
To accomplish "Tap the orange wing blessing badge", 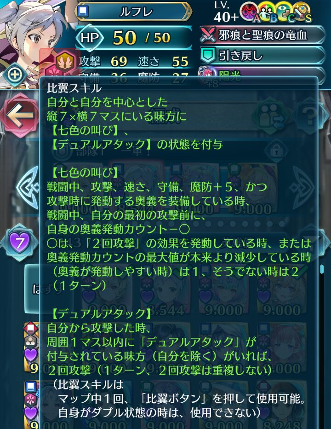I will point(65,61).
